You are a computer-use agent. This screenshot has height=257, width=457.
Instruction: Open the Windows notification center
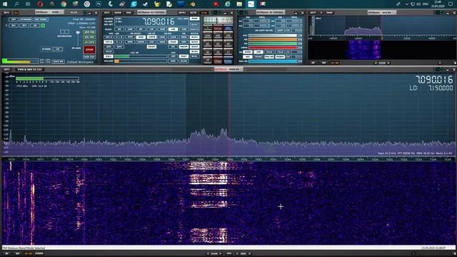[x=451, y=4]
